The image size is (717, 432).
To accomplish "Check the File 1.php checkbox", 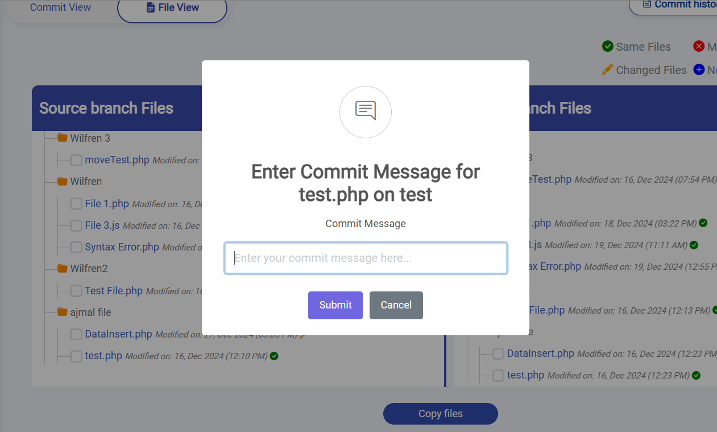I will click(76, 204).
